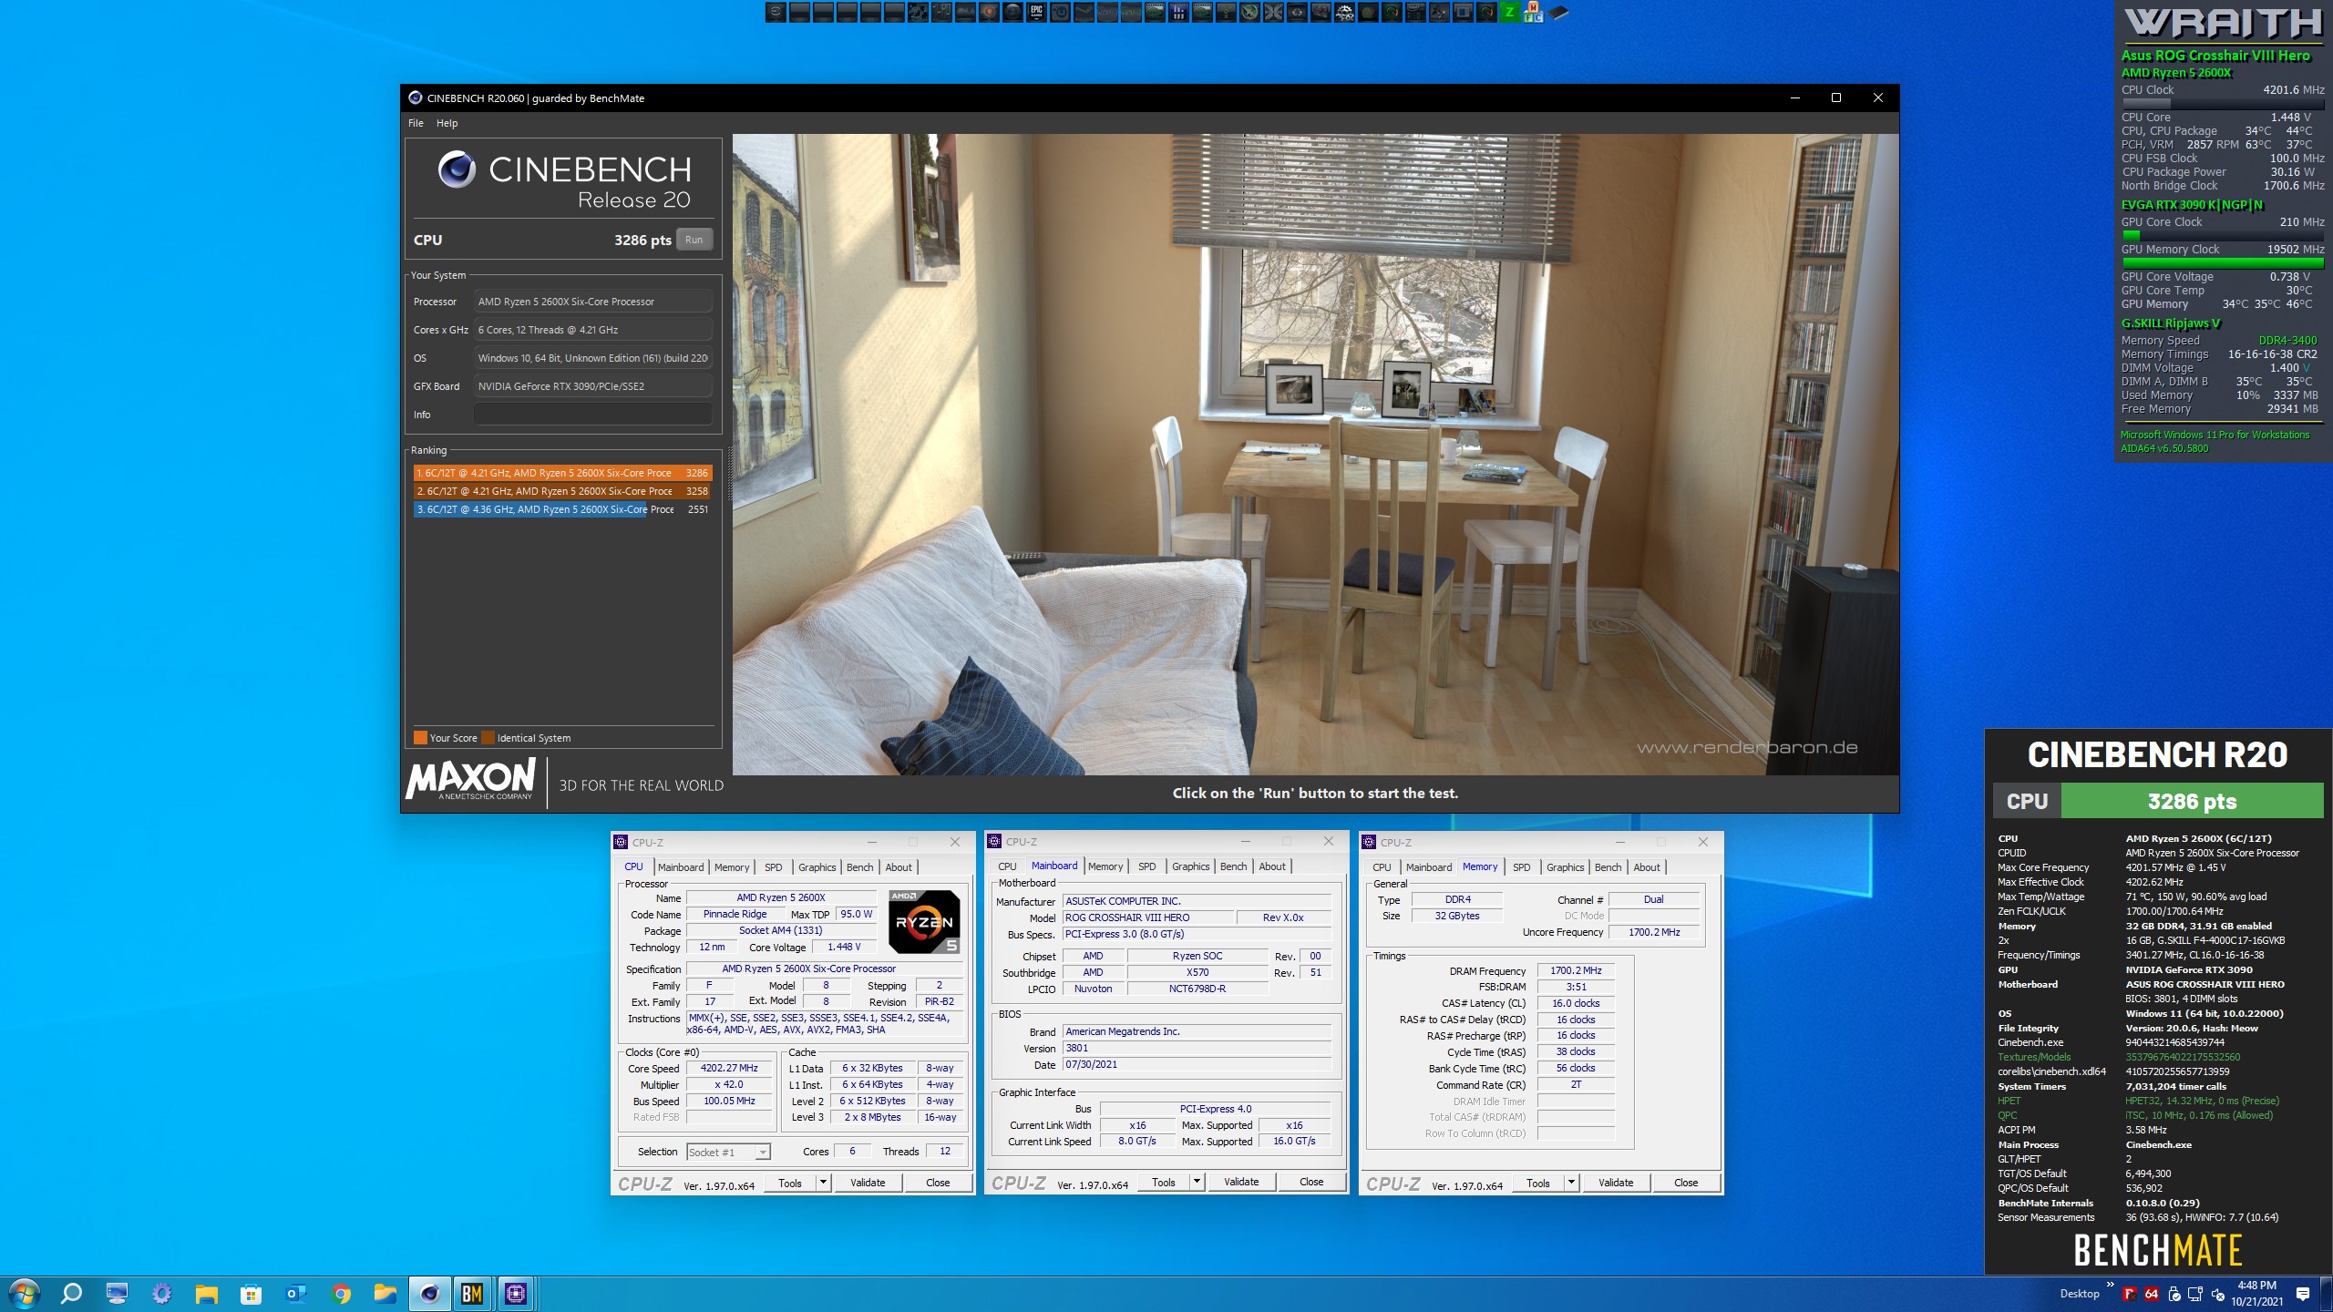Click the orange ring icon in top dock
This screenshot has height=1312, width=2333.
[989, 13]
